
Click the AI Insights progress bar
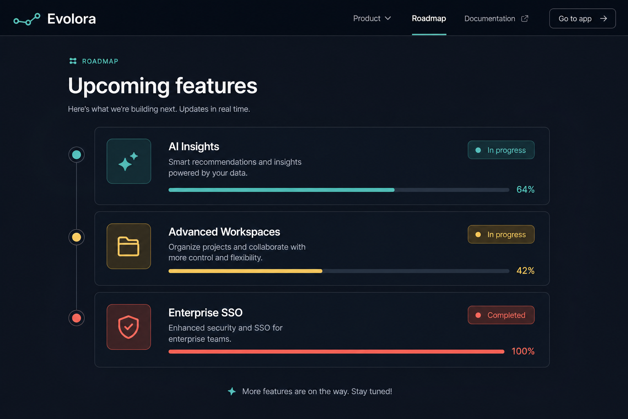coord(339,190)
